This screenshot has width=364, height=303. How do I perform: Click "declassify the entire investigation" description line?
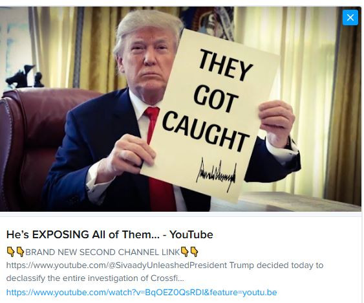(95, 278)
